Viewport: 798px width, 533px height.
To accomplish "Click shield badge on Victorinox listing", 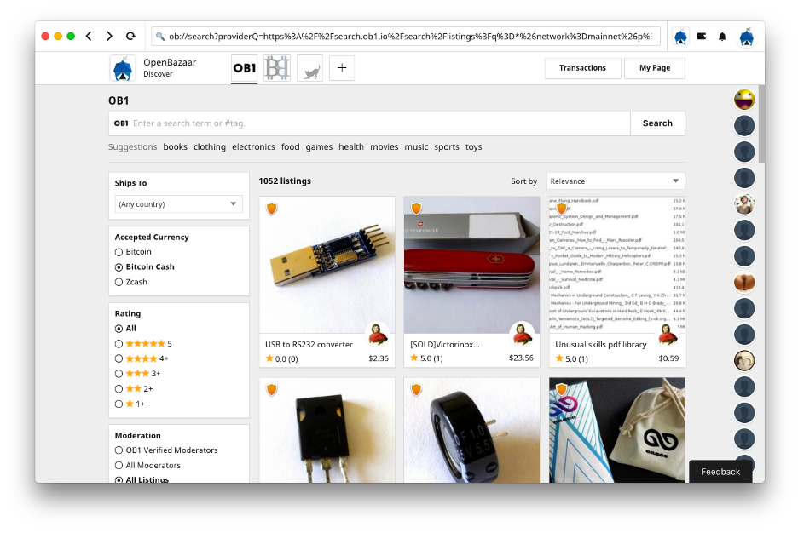I will pos(416,209).
